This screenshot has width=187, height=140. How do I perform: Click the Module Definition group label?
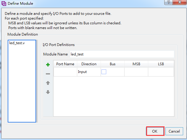[22, 34]
